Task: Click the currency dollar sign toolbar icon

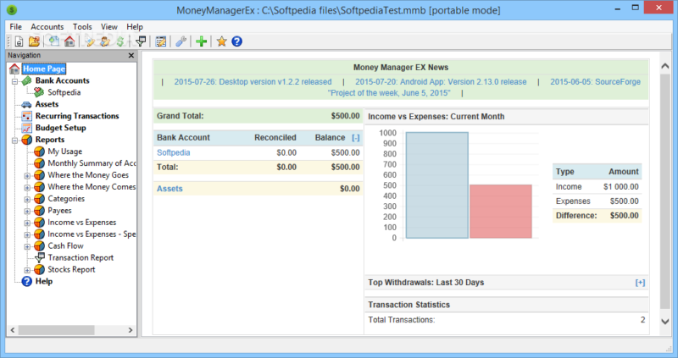Action: (x=120, y=41)
